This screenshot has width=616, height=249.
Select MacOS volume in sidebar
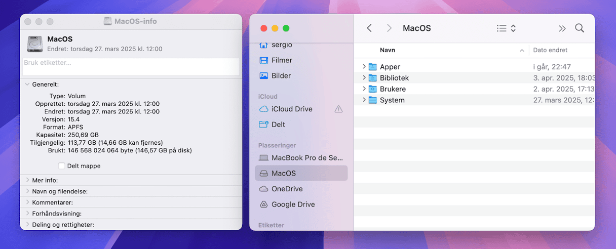(301, 173)
